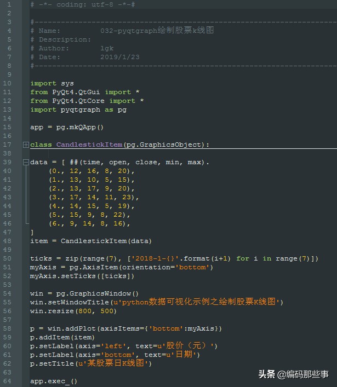Click 'from PyQt4.QtCore import *' line
This screenshot has height=387, width=337.
point(87,101)
